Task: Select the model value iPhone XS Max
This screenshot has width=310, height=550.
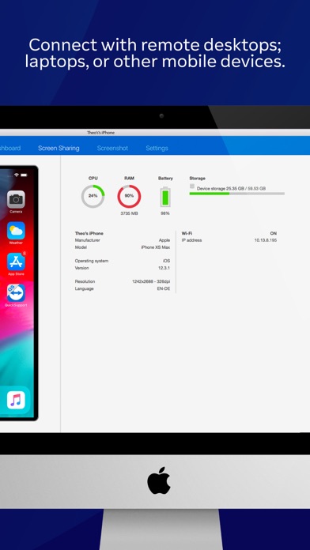Action: pyautogui.click(x=156, y=247)
